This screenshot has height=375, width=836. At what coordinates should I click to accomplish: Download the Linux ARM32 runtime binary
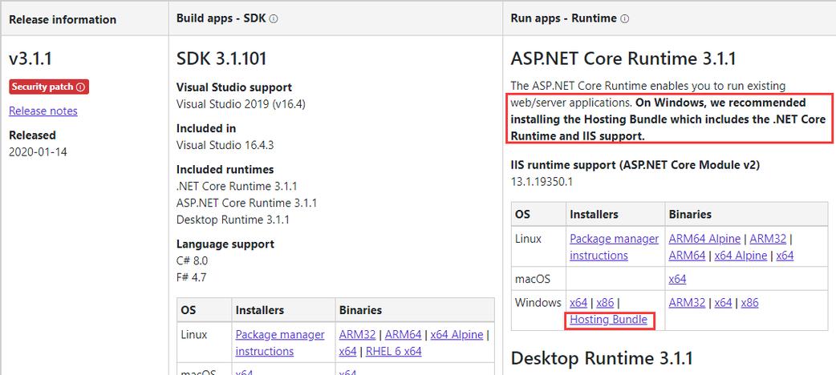tap(768, 239)
